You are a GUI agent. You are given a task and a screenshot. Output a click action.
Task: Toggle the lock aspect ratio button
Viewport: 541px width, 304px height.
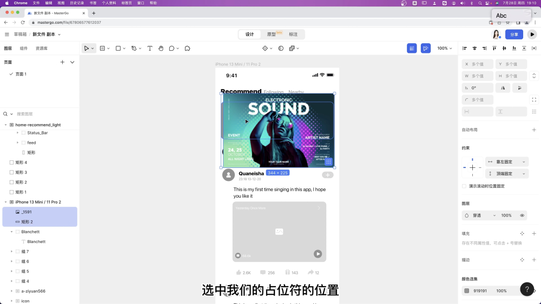534,76
